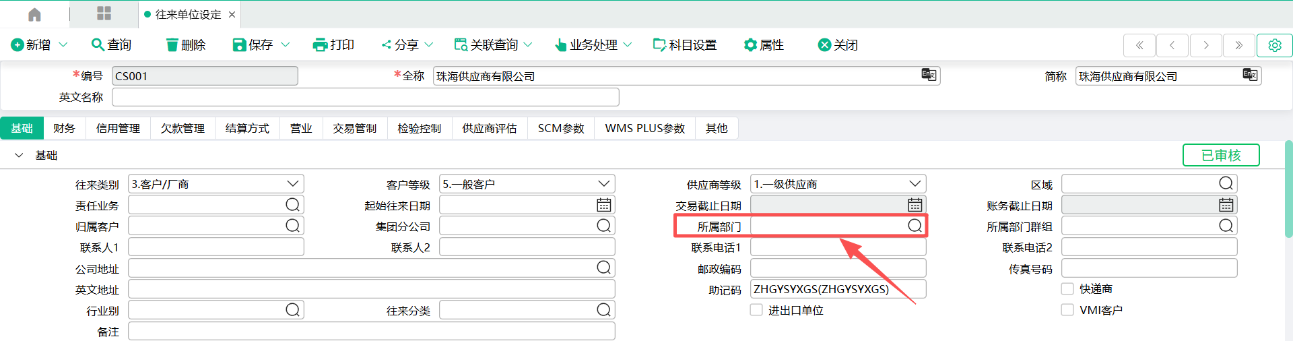Click the 科目设置 button
1293x341 pixels.
coord(685,45)
